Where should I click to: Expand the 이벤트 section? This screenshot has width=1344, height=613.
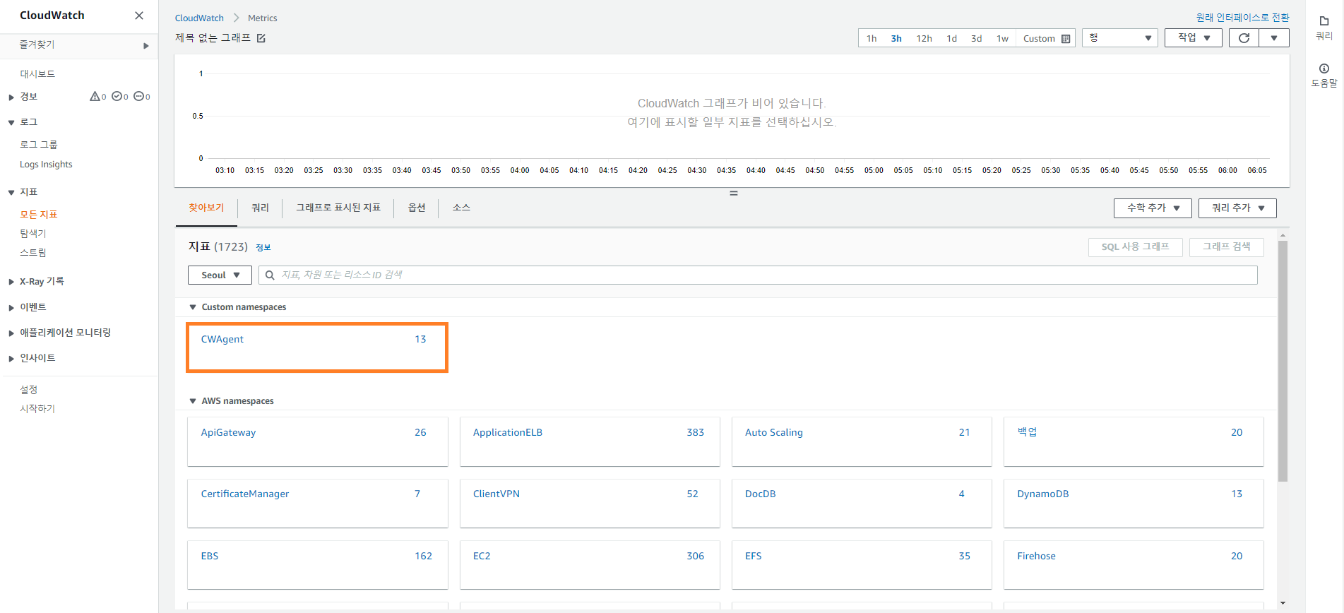pos(11,308)
